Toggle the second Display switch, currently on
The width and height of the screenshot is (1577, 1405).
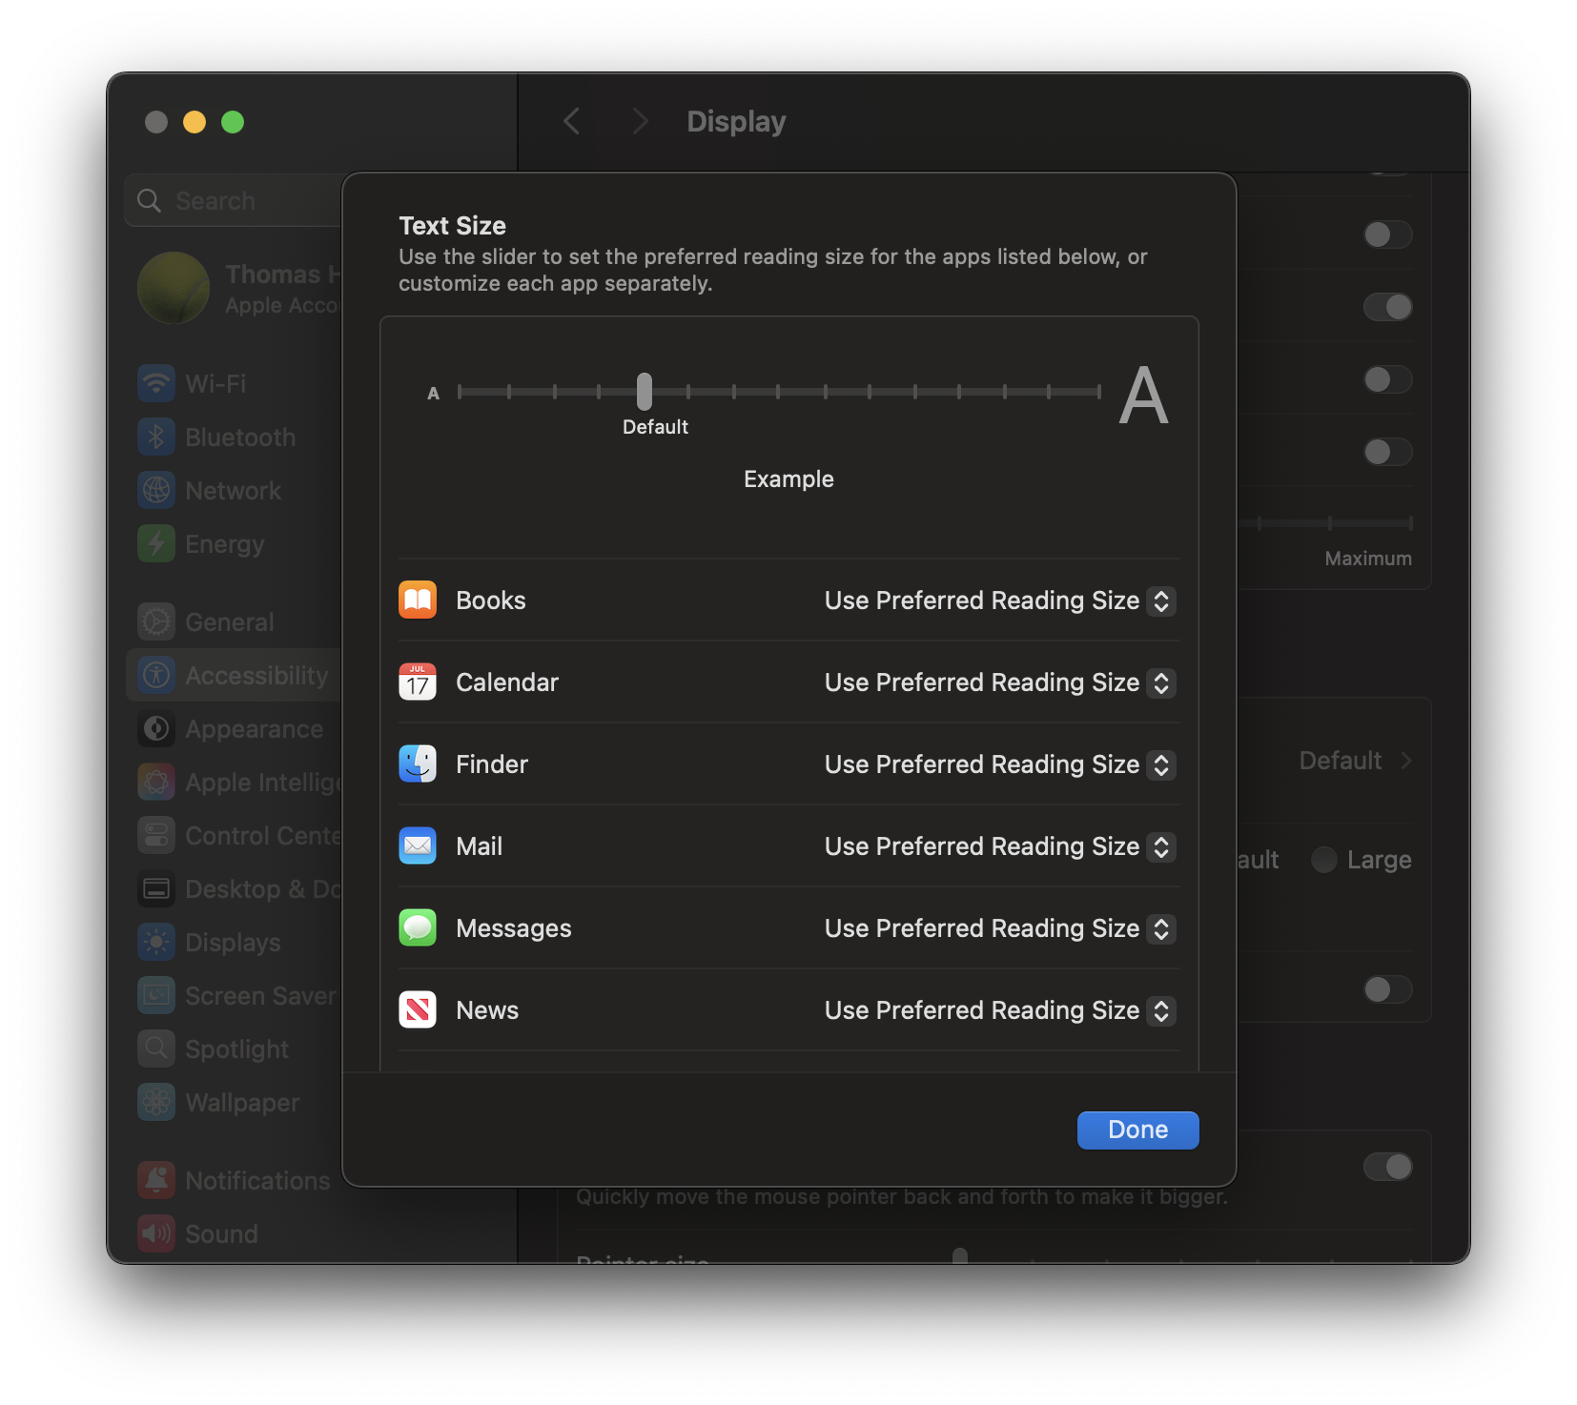pos(1387,307)
